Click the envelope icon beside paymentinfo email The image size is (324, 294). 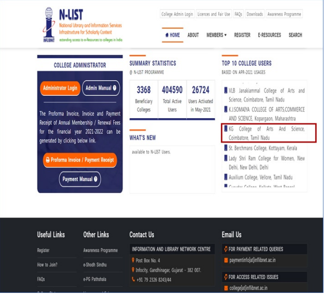(x=226, y=260)
